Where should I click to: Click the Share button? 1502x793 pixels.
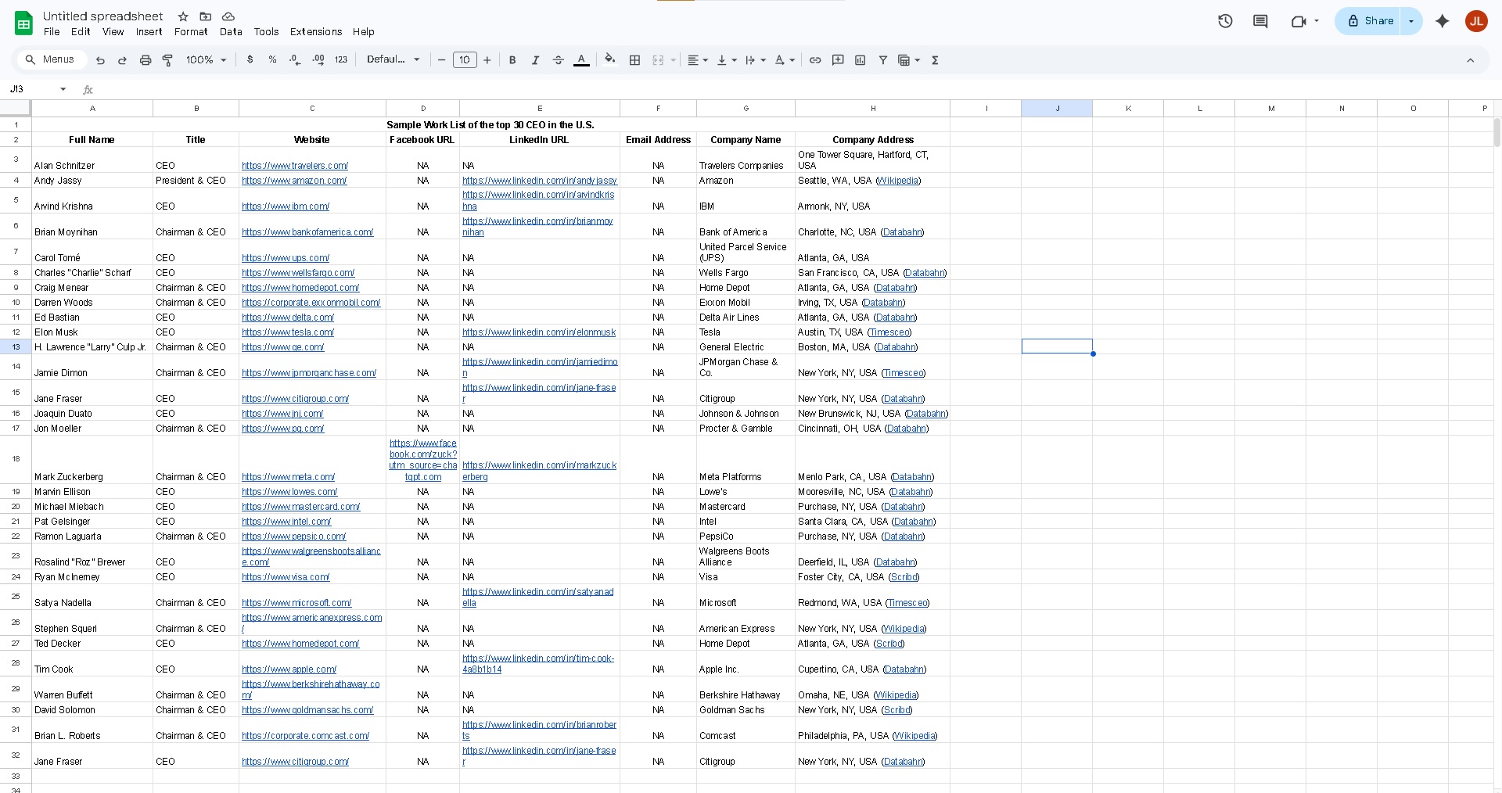click(x=1369, y=21)
